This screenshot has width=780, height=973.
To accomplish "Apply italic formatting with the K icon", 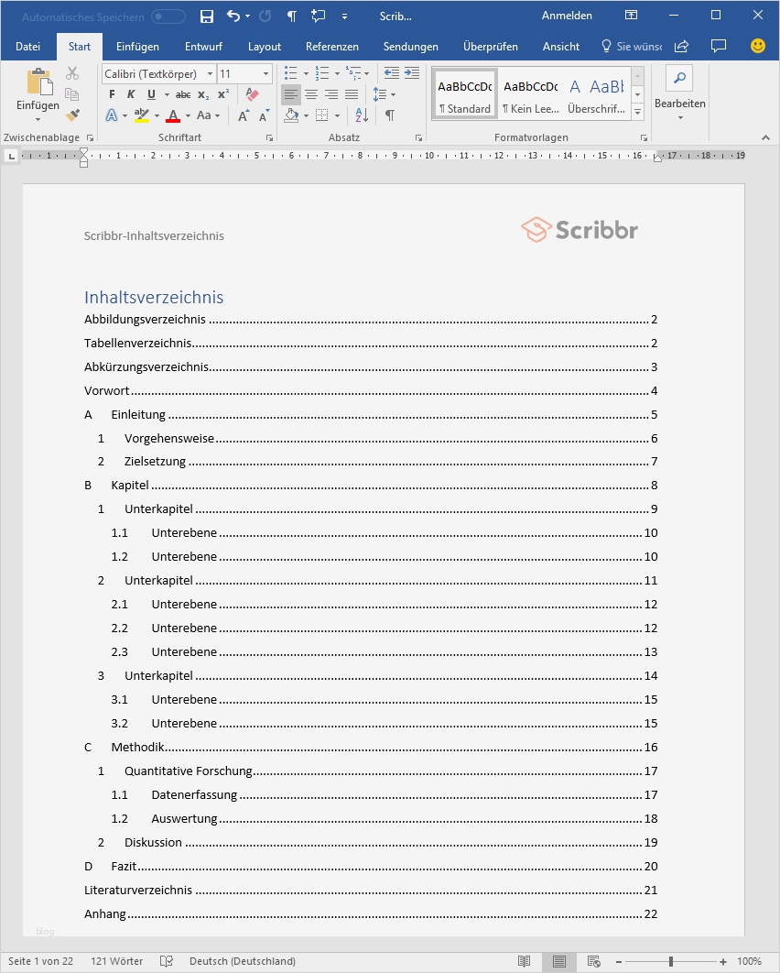I will point(131,93).
